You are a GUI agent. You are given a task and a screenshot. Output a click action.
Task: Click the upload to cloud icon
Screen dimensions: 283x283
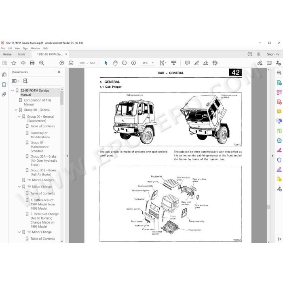tap(23, 63)
